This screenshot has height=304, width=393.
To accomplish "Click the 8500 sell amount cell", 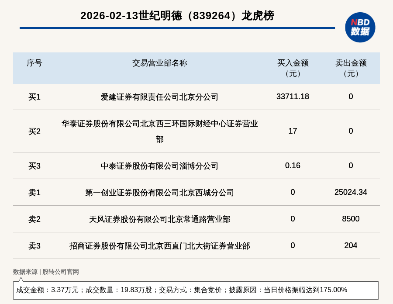I will (x=351, y=219).
